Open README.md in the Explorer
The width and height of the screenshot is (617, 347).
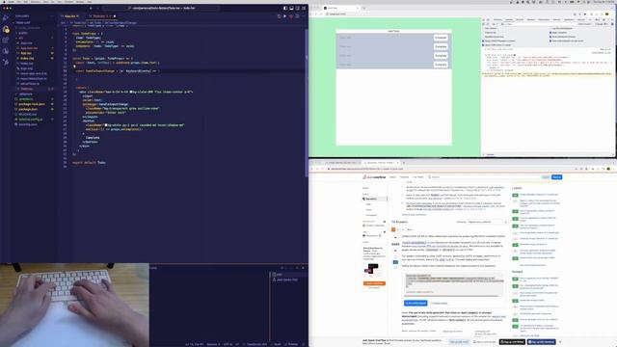pyautogui.click(x=27, y=114)
